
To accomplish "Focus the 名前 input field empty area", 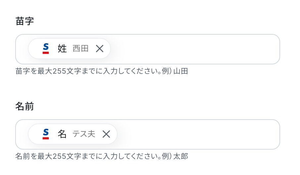I will (199, 134).
